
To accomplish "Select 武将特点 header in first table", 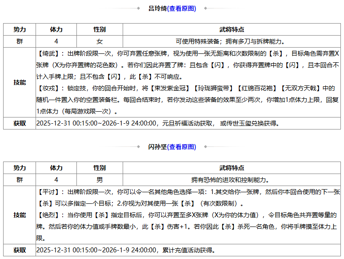I will click(x=232, y=29).
